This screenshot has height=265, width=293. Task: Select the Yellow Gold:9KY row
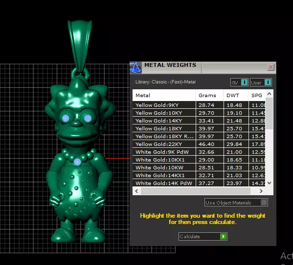(x=199, y=105)
